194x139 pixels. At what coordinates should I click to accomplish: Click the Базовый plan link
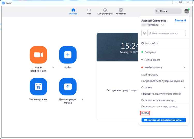180,20
